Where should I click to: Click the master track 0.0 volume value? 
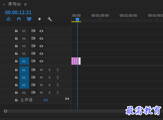pyautogui.click(x=46, y=100)
